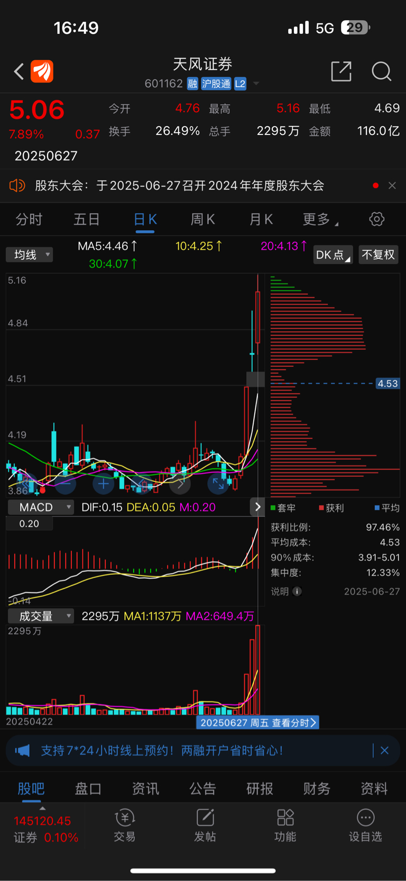Collapse chip panel with chevron arrow
This screenshot has height=881, width=406.
(257, 507)
